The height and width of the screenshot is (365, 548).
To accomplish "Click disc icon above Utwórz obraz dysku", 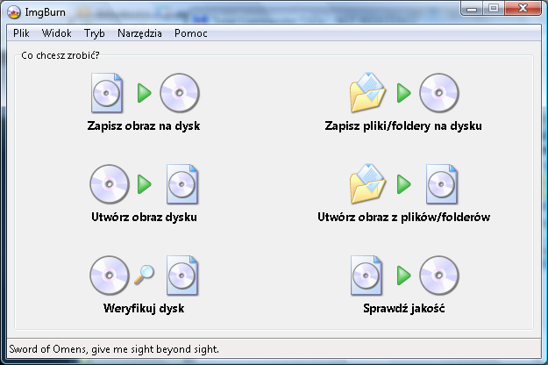I will pyautogui.click(x=110, y=184).
